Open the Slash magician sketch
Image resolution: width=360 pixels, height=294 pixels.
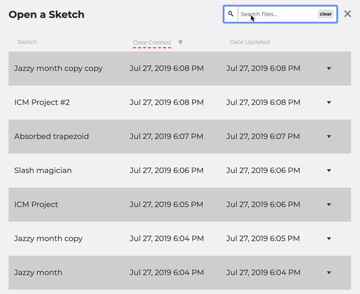(43, 170)
